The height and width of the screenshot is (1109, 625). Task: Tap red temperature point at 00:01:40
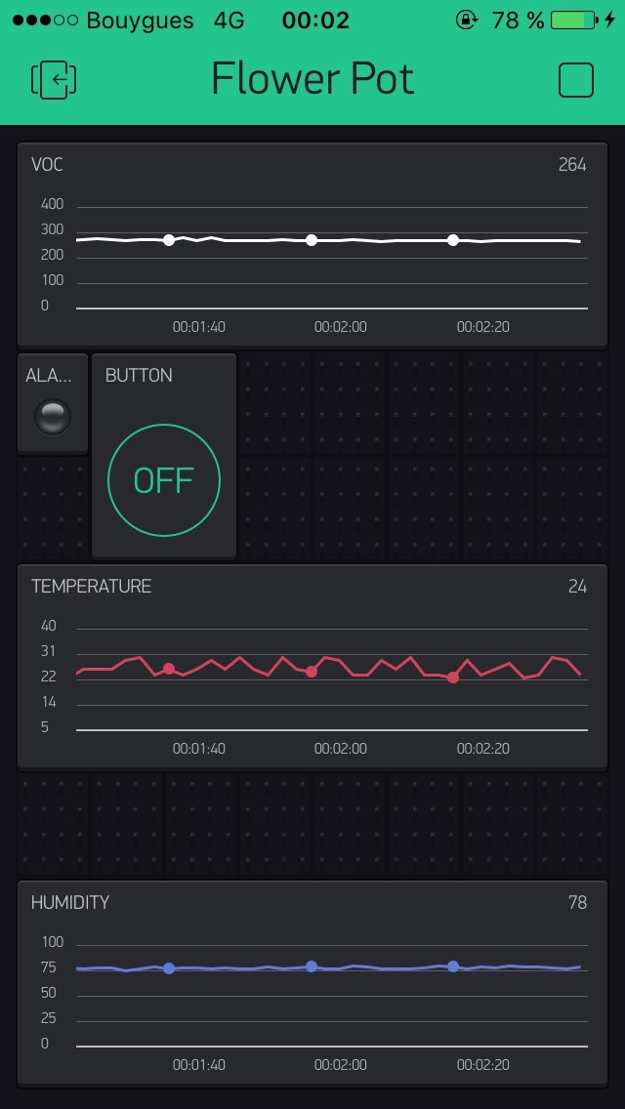[x=169, y=669]
